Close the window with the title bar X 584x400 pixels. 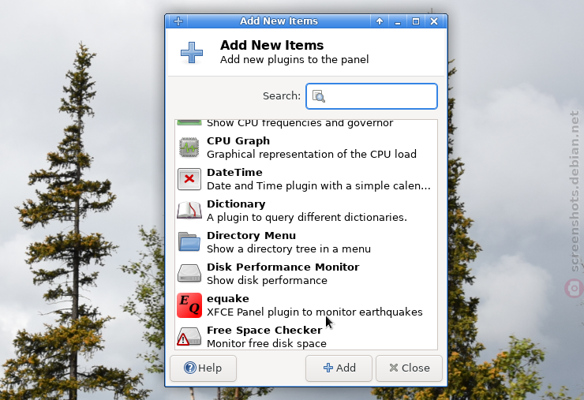[x=434, y=21]
